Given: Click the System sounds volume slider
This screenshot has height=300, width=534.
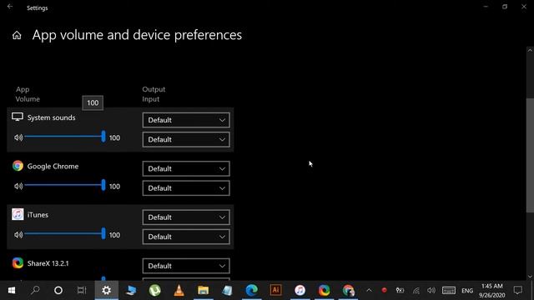Looking at the screenshot, I should 65,137.
